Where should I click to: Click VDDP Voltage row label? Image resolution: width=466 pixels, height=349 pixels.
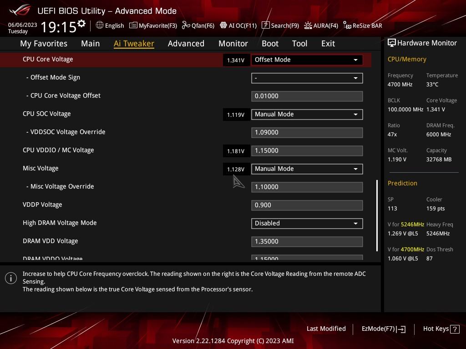click(x=42, y=205)
